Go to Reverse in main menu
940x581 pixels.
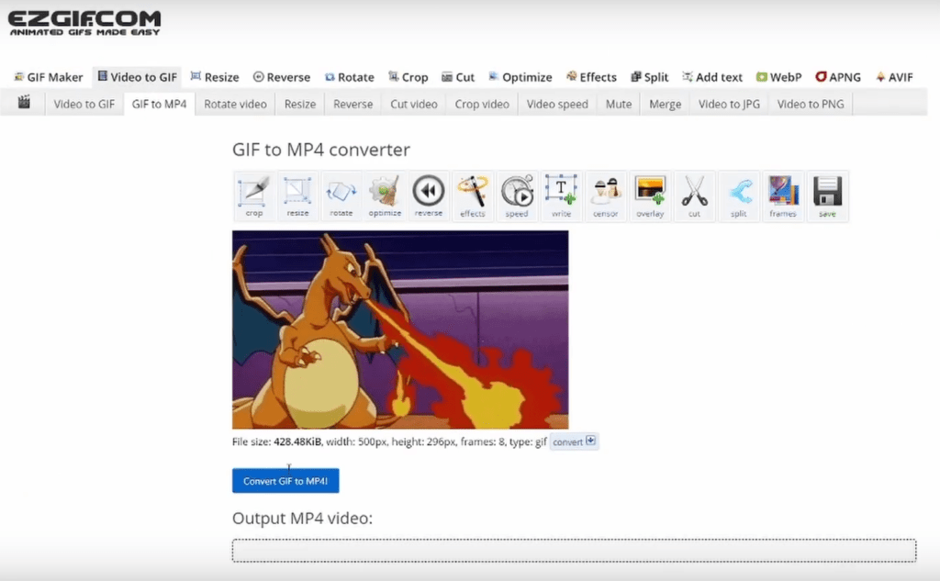282,77
